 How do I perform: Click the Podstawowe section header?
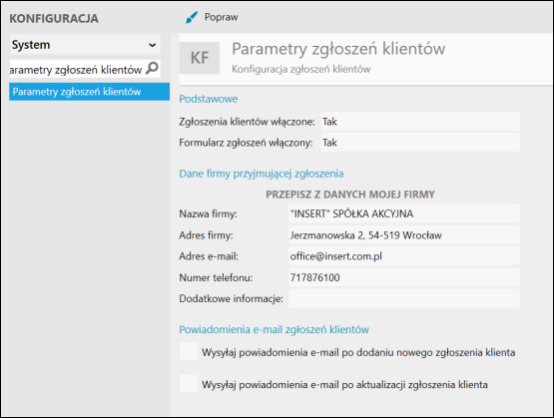[209, 99]
